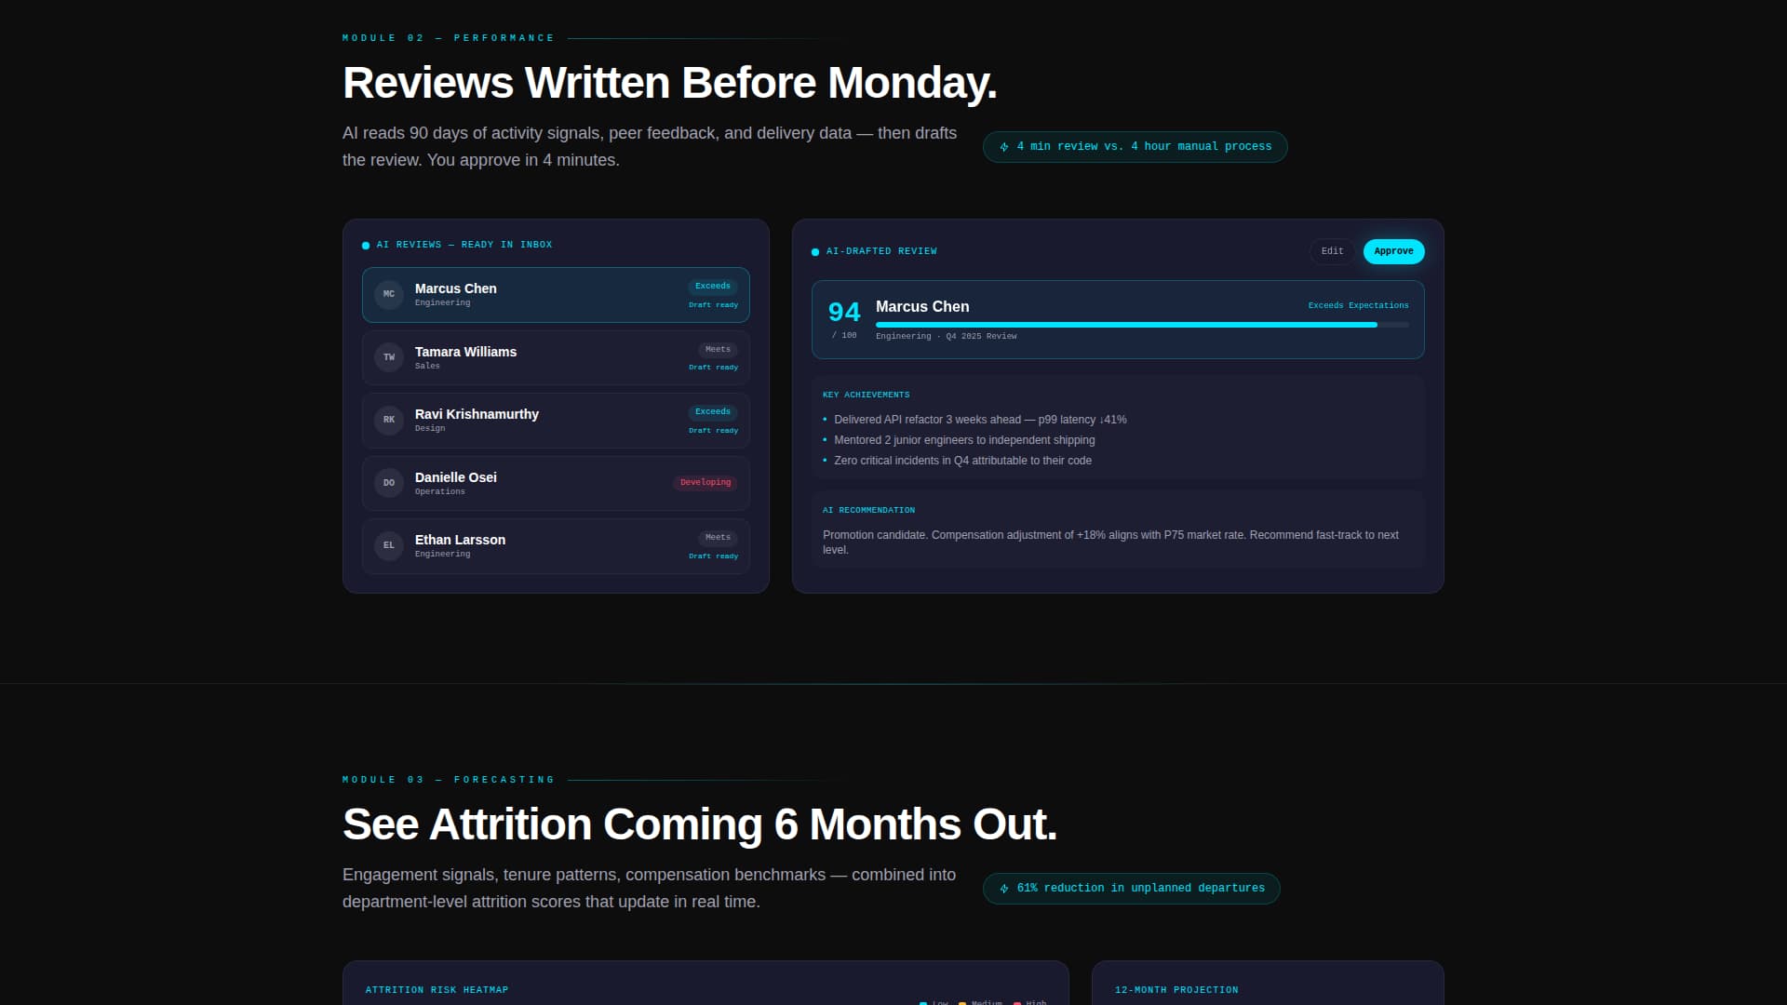Click Engineering Q4 2025 Review subtitle
Screen dimensions: 1787x1005
pyautogui.click(x=946, y=337)
